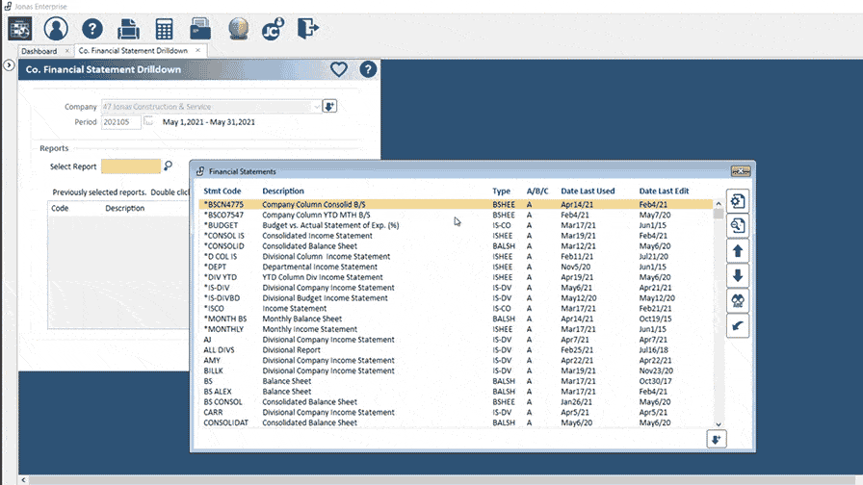Select the *D COL IS statement row

coord(456,257)
